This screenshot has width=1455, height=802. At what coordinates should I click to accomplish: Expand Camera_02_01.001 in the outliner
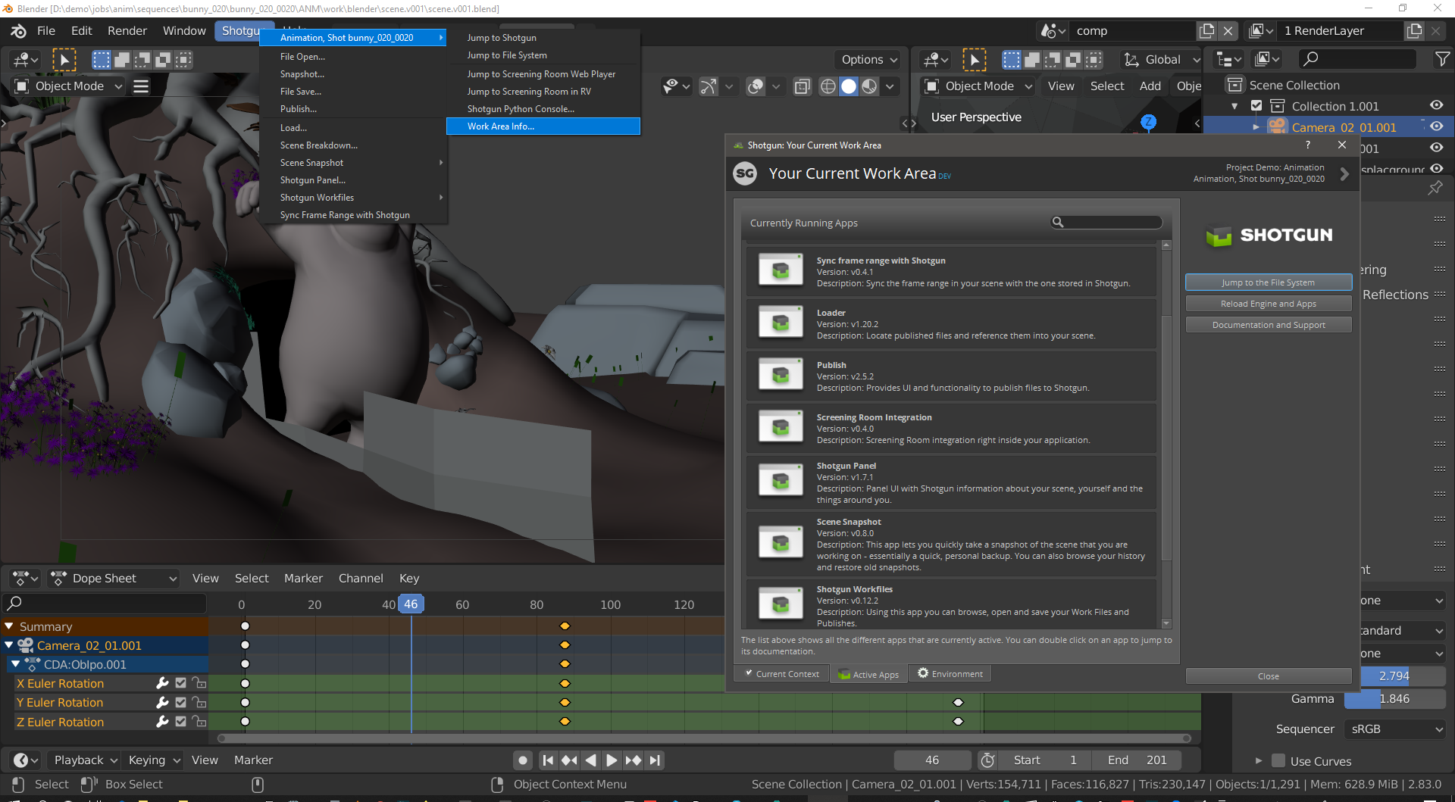[x=1256, y=127]
